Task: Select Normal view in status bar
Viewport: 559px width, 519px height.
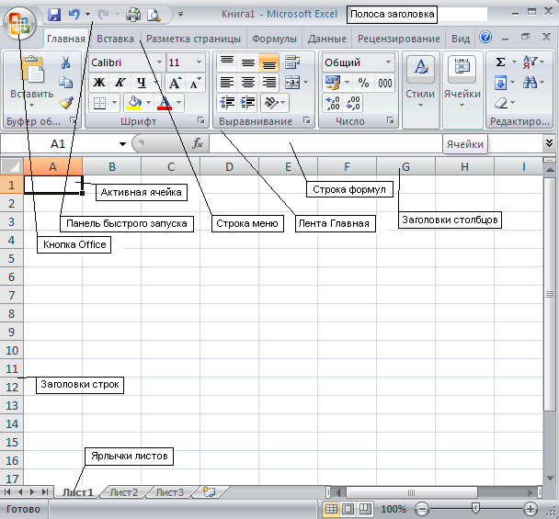Action: (x=331, y=509)
